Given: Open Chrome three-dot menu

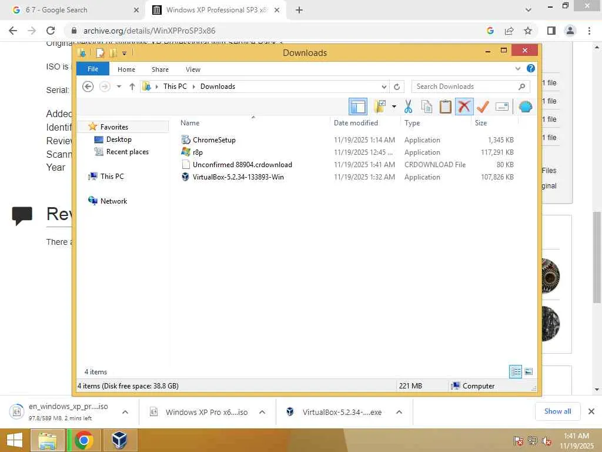Looking at the screenshot, I should coord(589,31).
